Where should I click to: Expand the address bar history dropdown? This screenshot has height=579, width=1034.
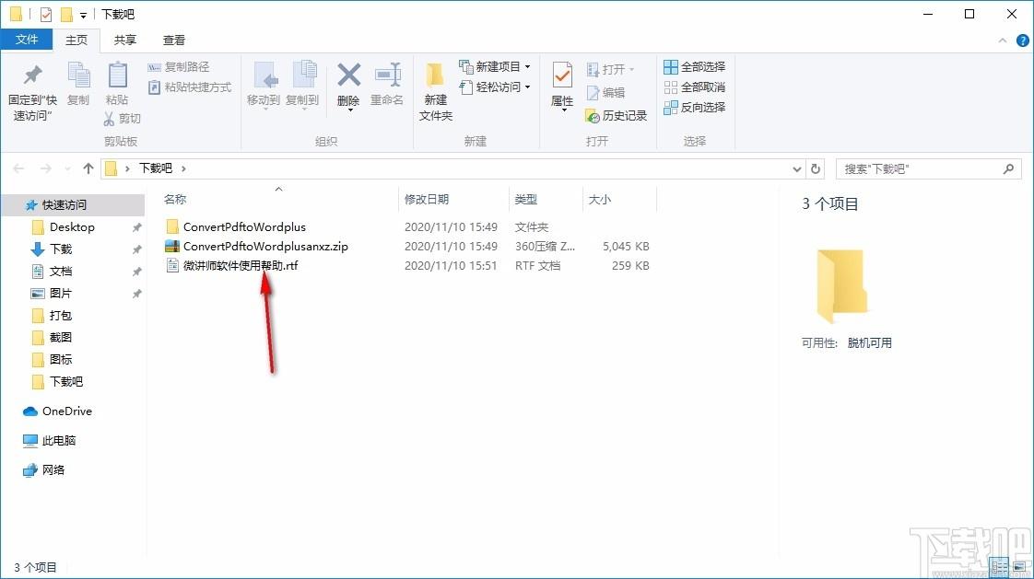point(796,169)
